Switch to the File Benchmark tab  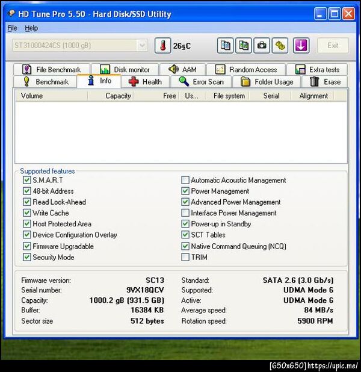point(52,69)
